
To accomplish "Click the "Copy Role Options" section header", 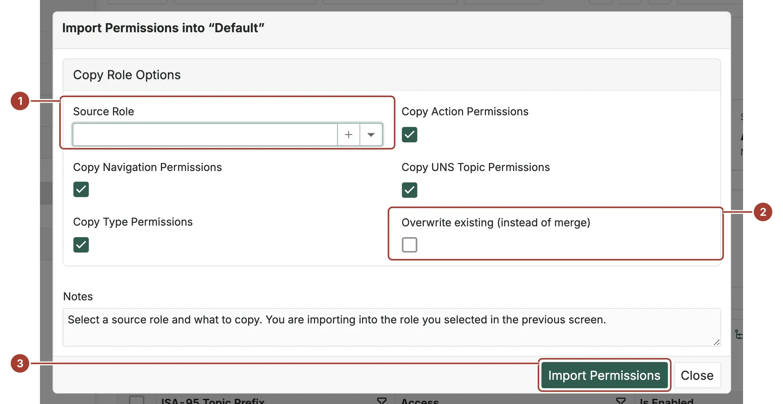I will (x=127, y=75).
